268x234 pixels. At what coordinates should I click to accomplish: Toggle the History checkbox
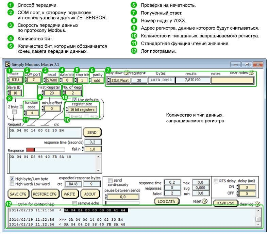tap(86, 116)
